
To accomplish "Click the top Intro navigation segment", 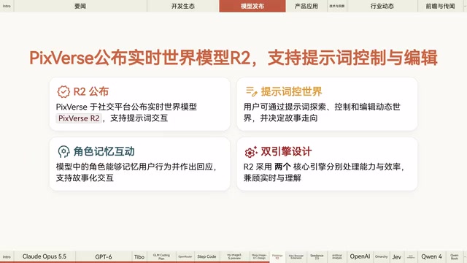I will 7,6.
